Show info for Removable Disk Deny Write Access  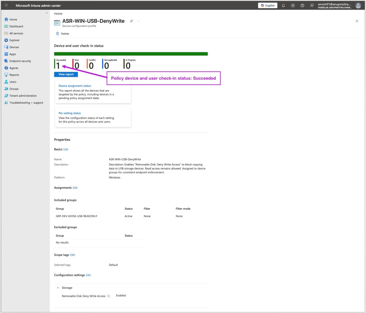pyautogui.click(x=109, y=296)
